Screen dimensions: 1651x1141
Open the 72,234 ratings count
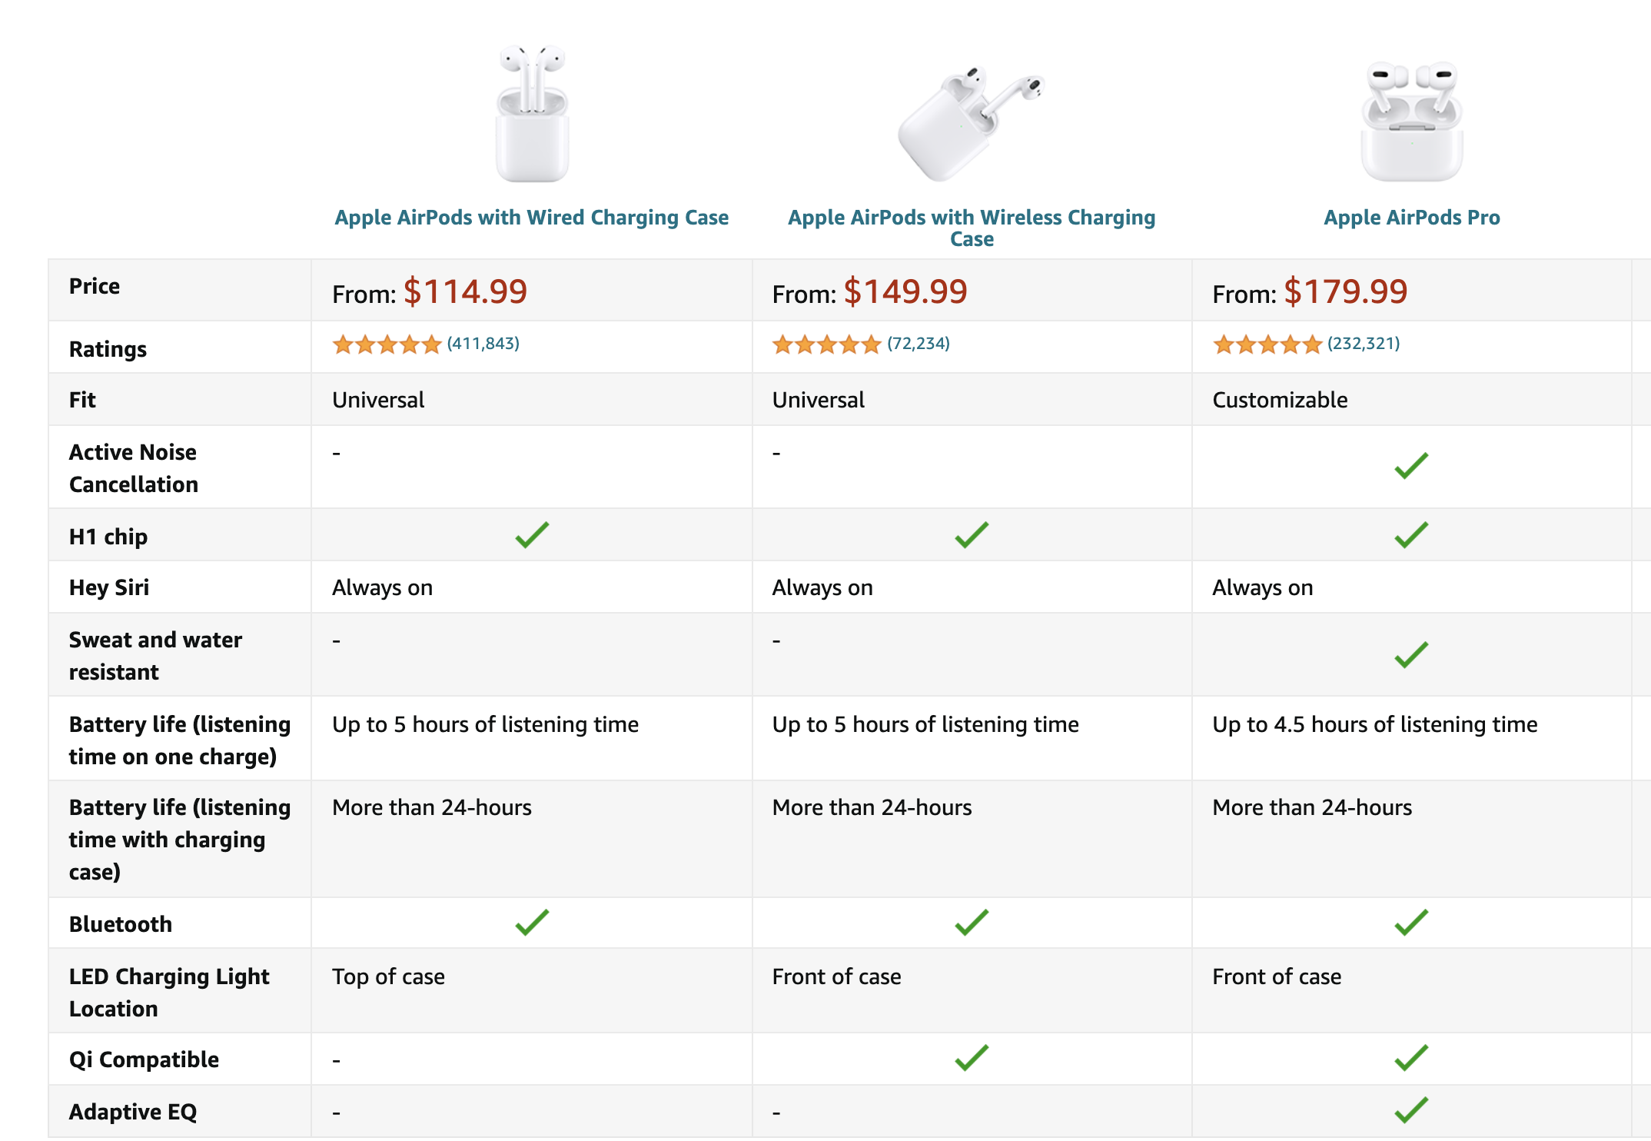point(919,344)
